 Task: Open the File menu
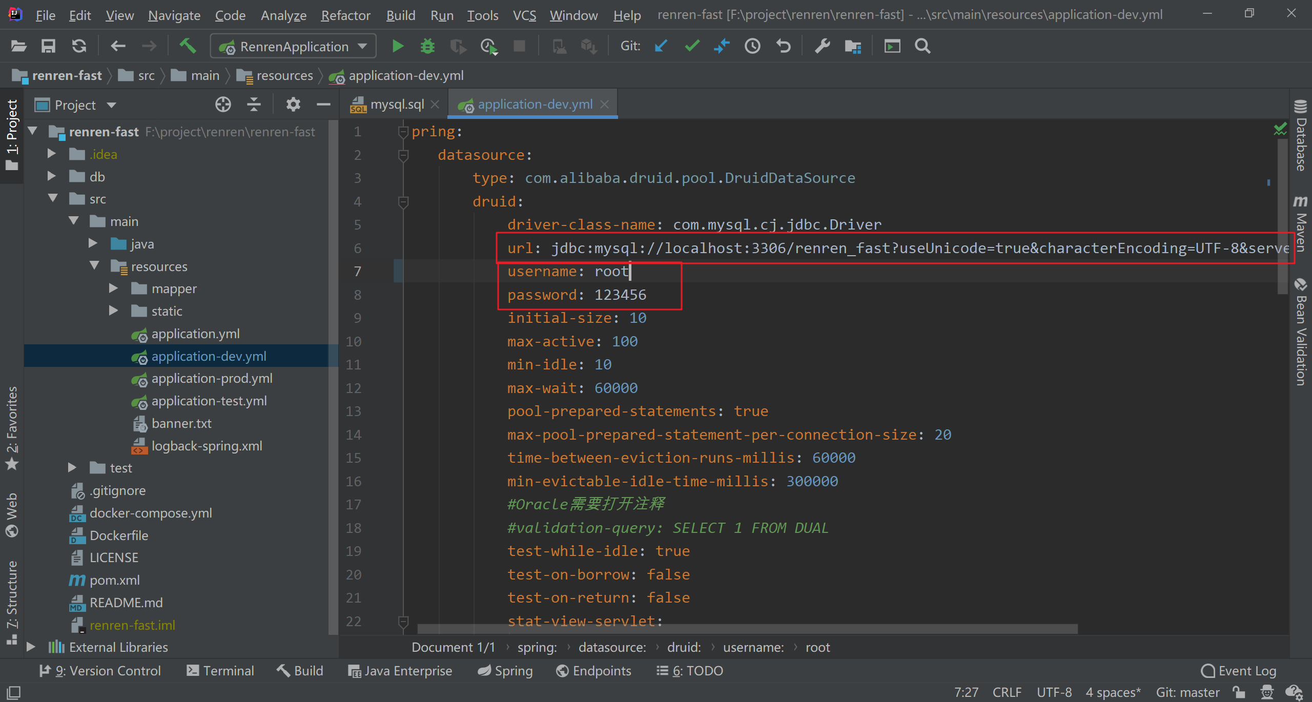click(45, 15)
